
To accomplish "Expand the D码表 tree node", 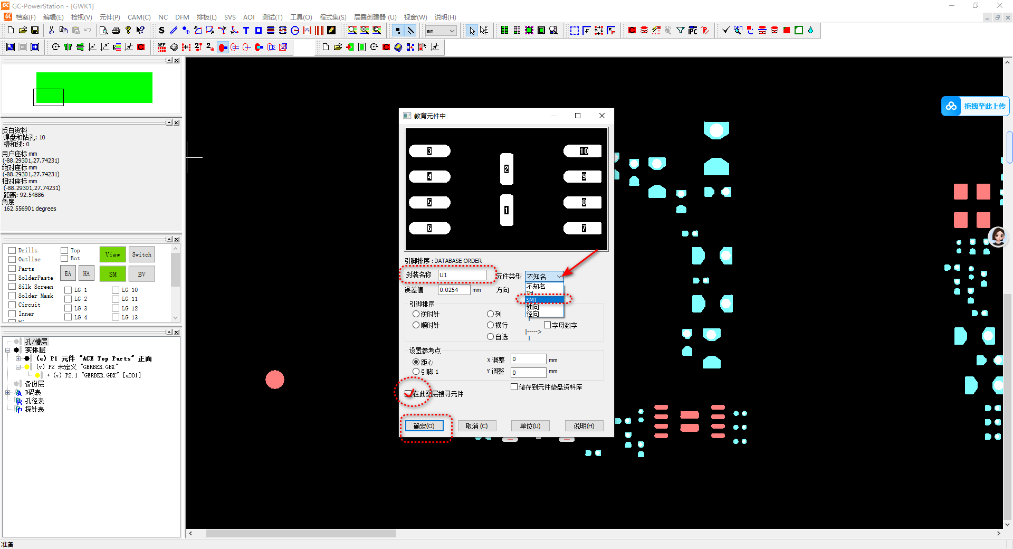I will (8, 392).
